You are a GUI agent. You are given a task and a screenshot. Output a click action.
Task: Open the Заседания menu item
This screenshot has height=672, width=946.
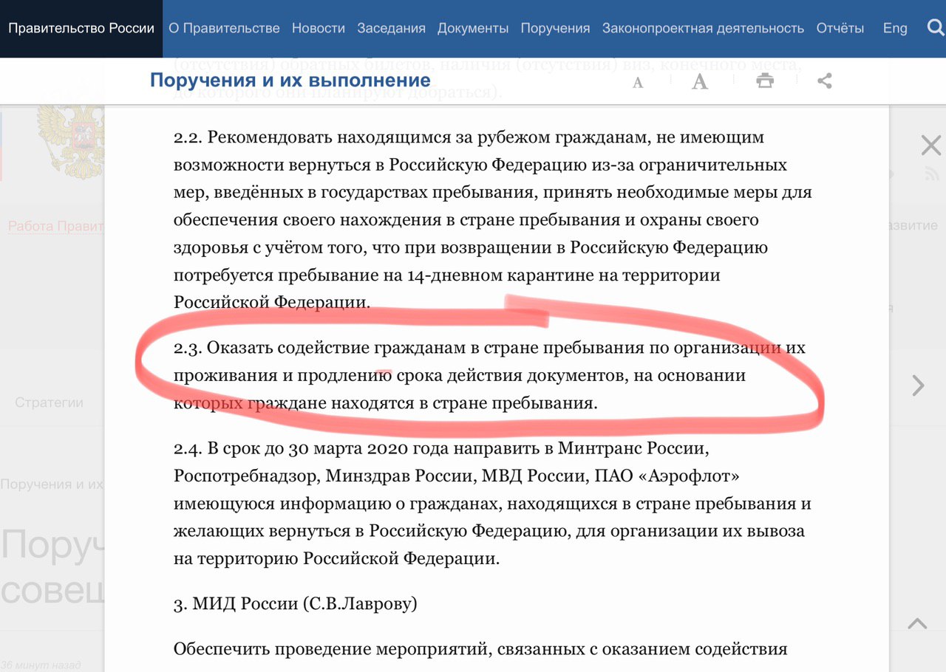coord(391,28)
